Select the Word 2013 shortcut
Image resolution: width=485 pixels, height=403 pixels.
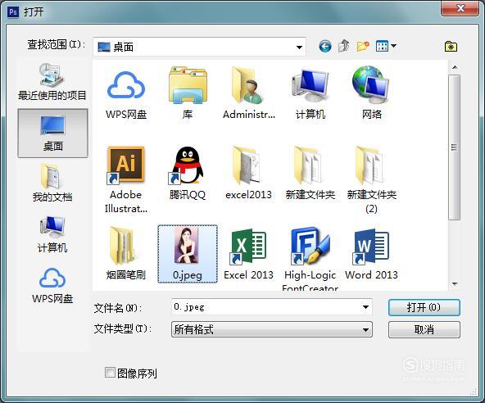point(371,254)
